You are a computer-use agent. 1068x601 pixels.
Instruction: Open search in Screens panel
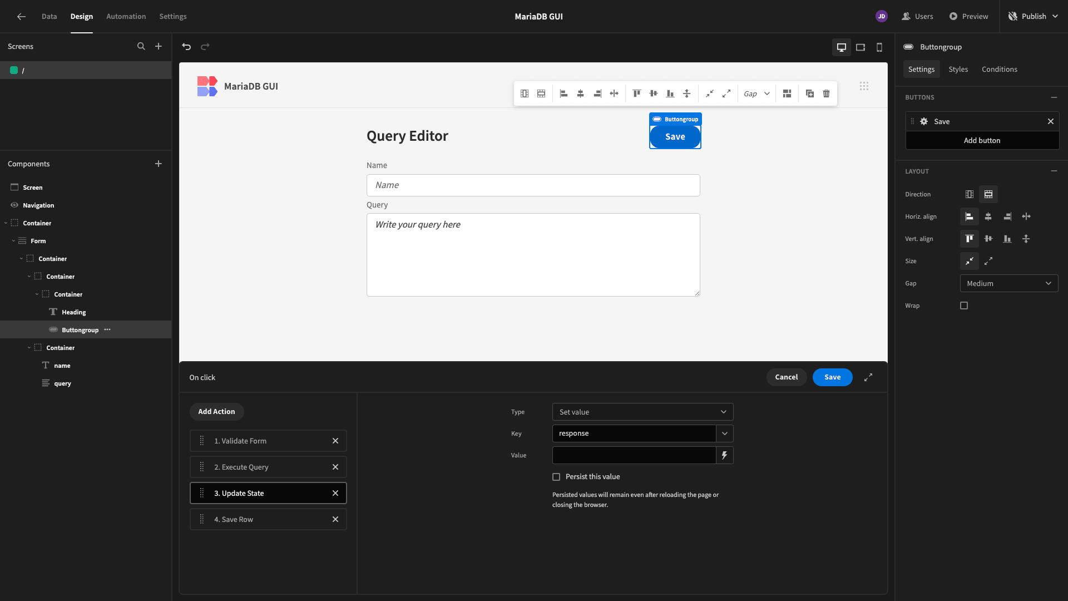141,47
